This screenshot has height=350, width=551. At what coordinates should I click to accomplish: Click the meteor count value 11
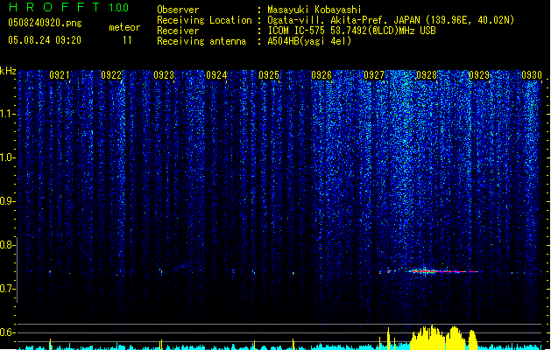(x=127, y=40)
